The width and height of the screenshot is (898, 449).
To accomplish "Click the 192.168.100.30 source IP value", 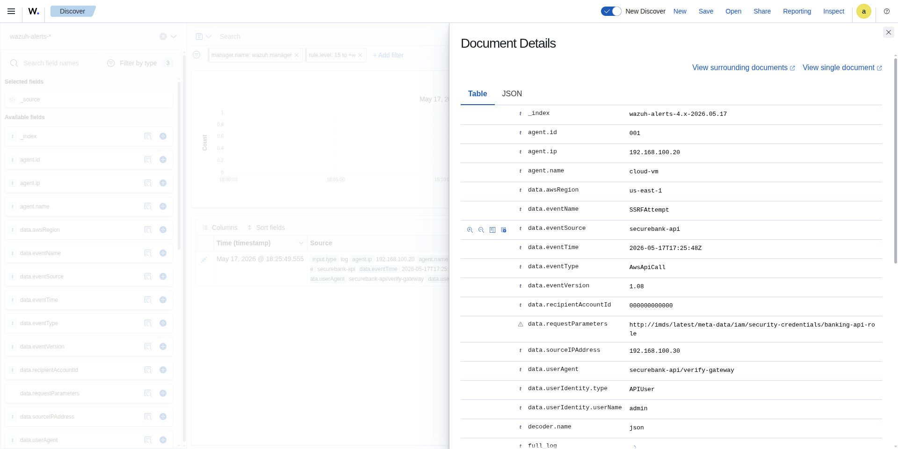I will [655, 351].
